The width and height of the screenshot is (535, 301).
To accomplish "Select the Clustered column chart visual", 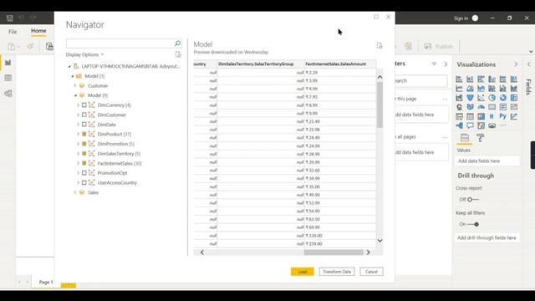I will 492,79.
